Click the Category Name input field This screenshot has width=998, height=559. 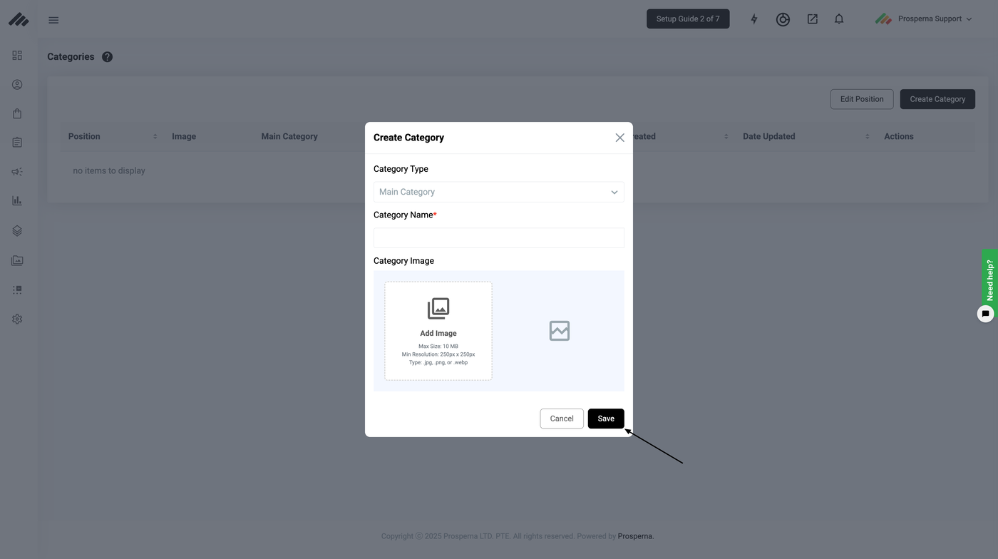[x=498, y=237]
